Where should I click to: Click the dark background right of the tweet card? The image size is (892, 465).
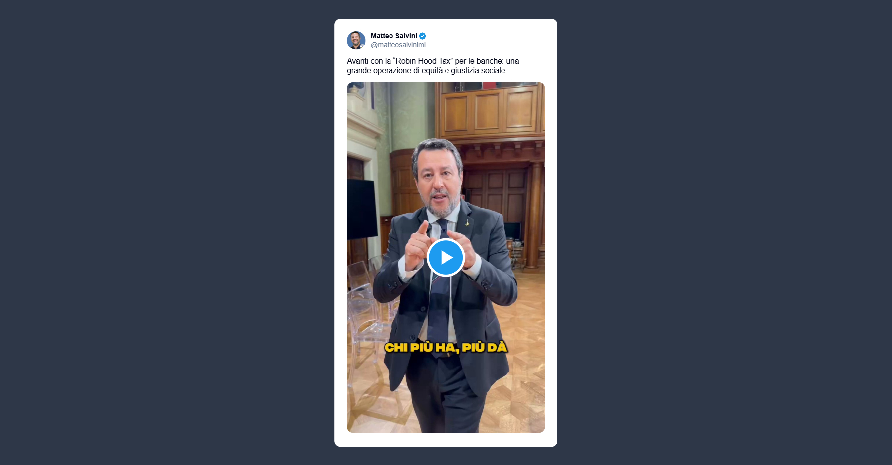(x=725, y=232)
